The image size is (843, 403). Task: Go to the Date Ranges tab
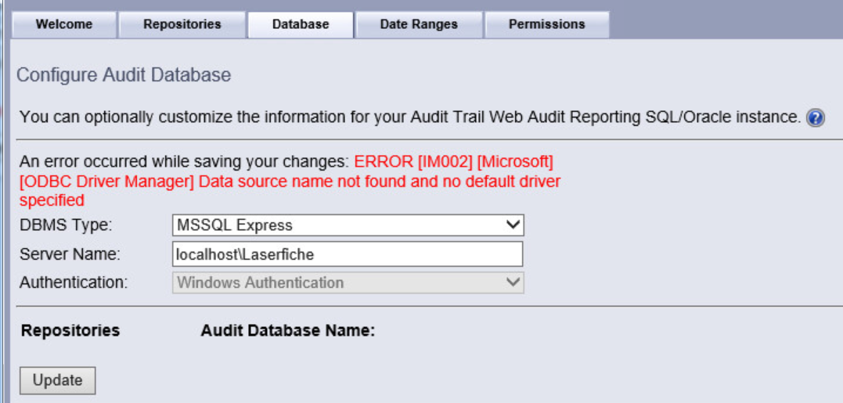[x=419, y=24]
